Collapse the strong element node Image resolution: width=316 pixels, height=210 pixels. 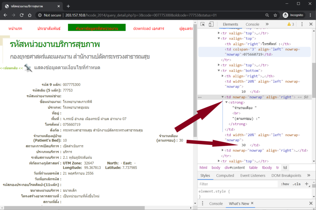coord(227,102)
